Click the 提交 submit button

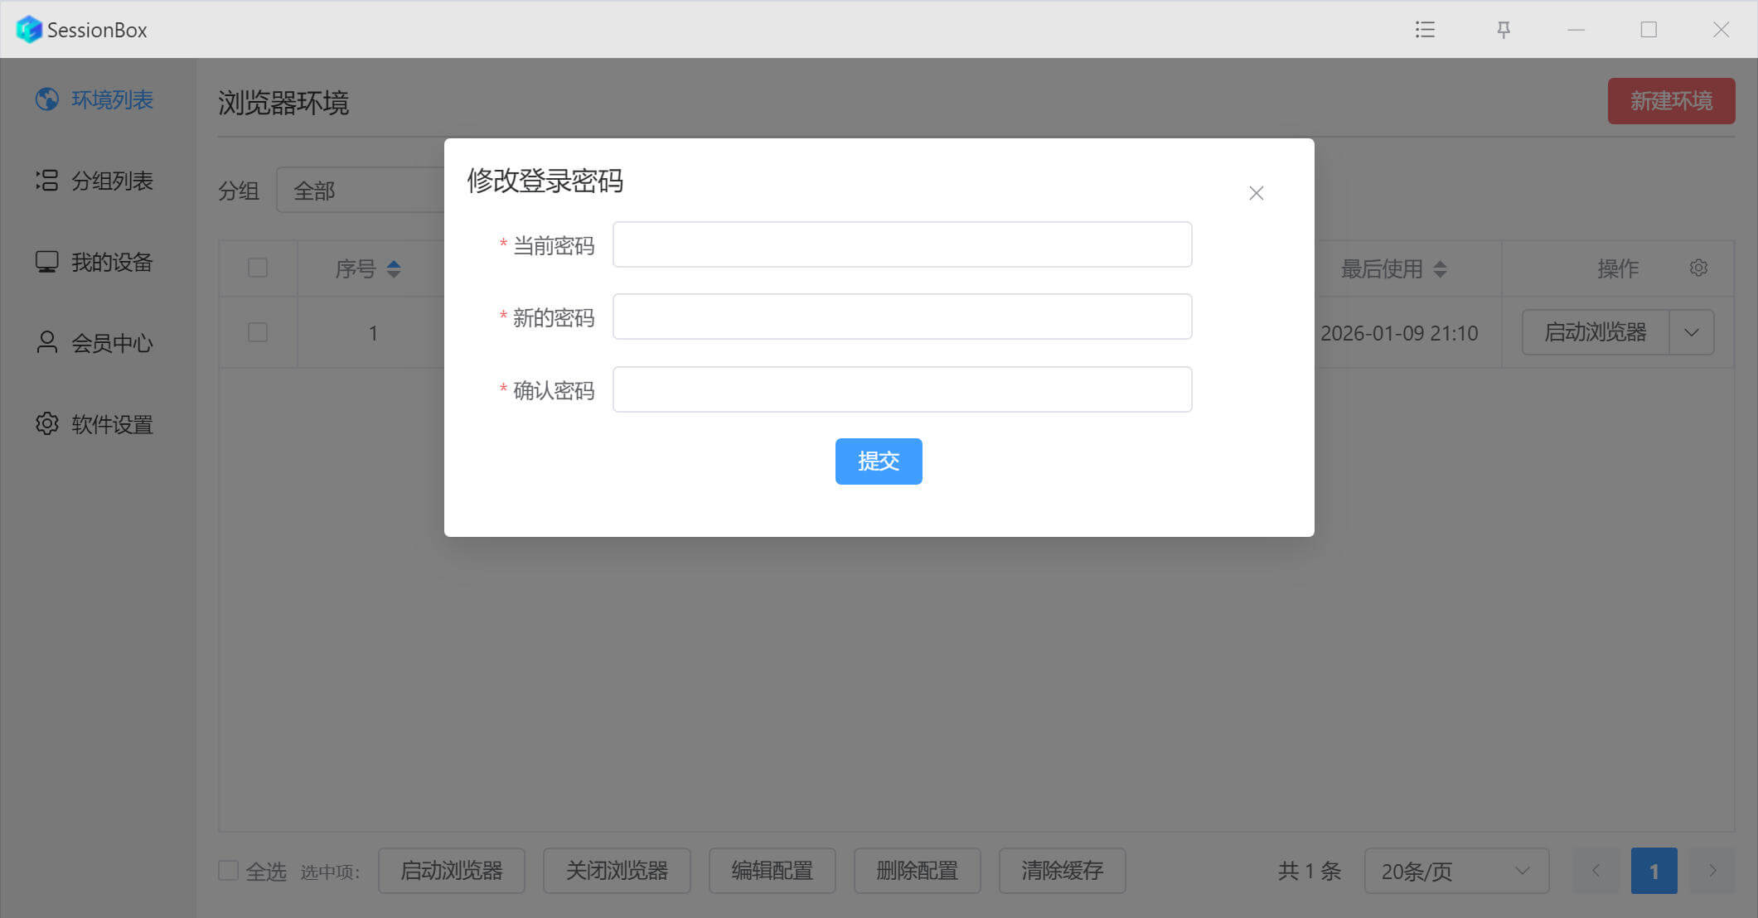click(x=878, y=461)
